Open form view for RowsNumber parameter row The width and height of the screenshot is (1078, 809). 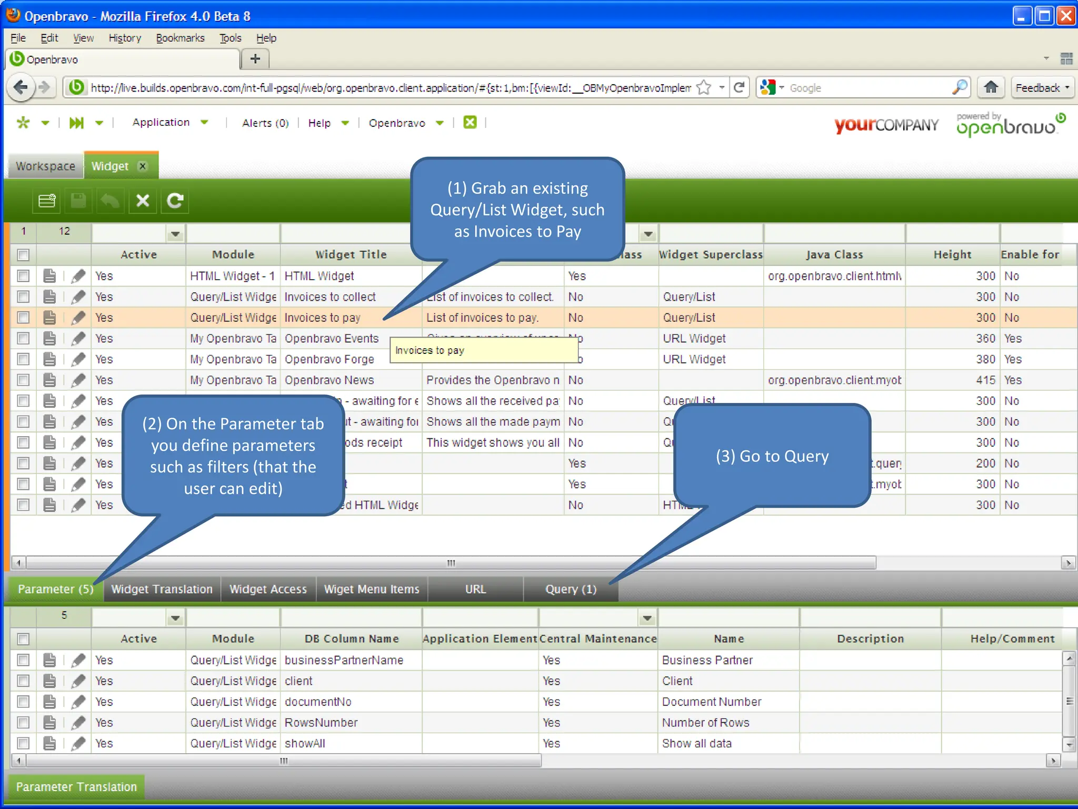point(49,723)
